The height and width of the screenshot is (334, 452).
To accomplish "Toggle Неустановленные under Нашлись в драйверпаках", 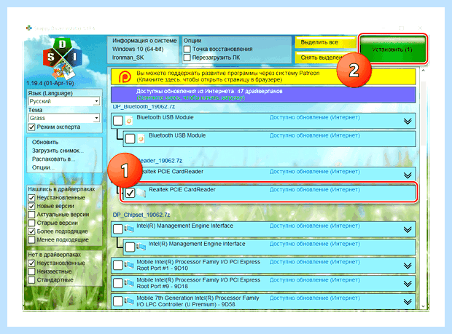I will (x=31, y=198).
